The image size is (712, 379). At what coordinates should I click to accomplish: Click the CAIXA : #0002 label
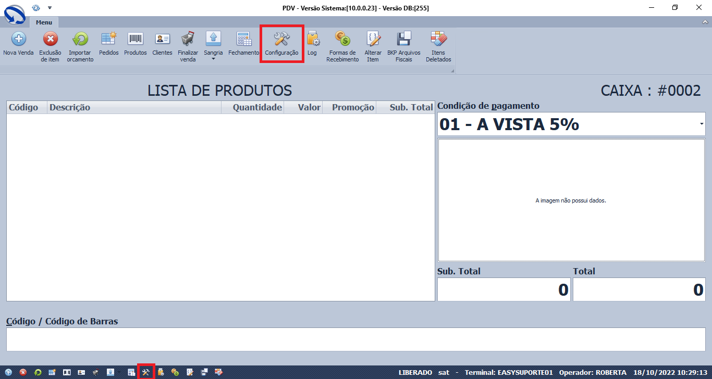coord(651,91)
